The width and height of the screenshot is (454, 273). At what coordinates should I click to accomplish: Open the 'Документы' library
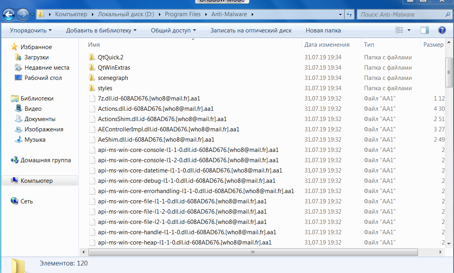click(x=40, y=119)
